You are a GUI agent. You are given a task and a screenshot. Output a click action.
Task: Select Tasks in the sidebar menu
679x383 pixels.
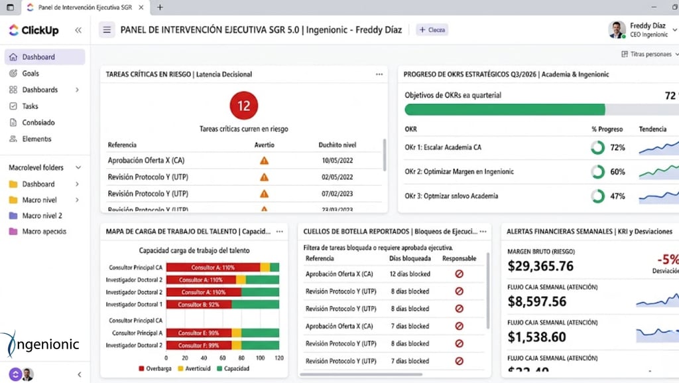tap(30, 106)
